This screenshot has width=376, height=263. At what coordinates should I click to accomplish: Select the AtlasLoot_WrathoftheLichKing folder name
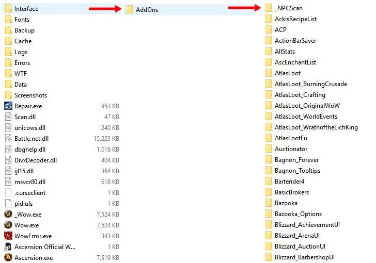[316, 127]
